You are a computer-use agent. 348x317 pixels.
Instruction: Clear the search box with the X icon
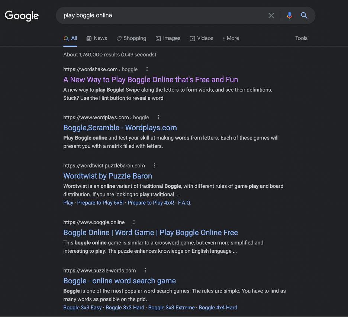point(271,16)
